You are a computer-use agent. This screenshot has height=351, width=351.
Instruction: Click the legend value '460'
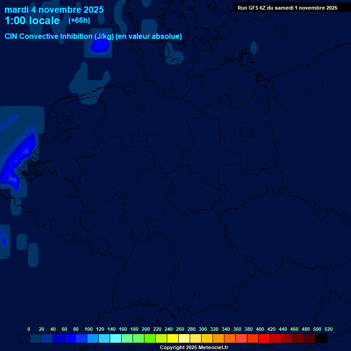pyautogui.click(x=294, y=329)
